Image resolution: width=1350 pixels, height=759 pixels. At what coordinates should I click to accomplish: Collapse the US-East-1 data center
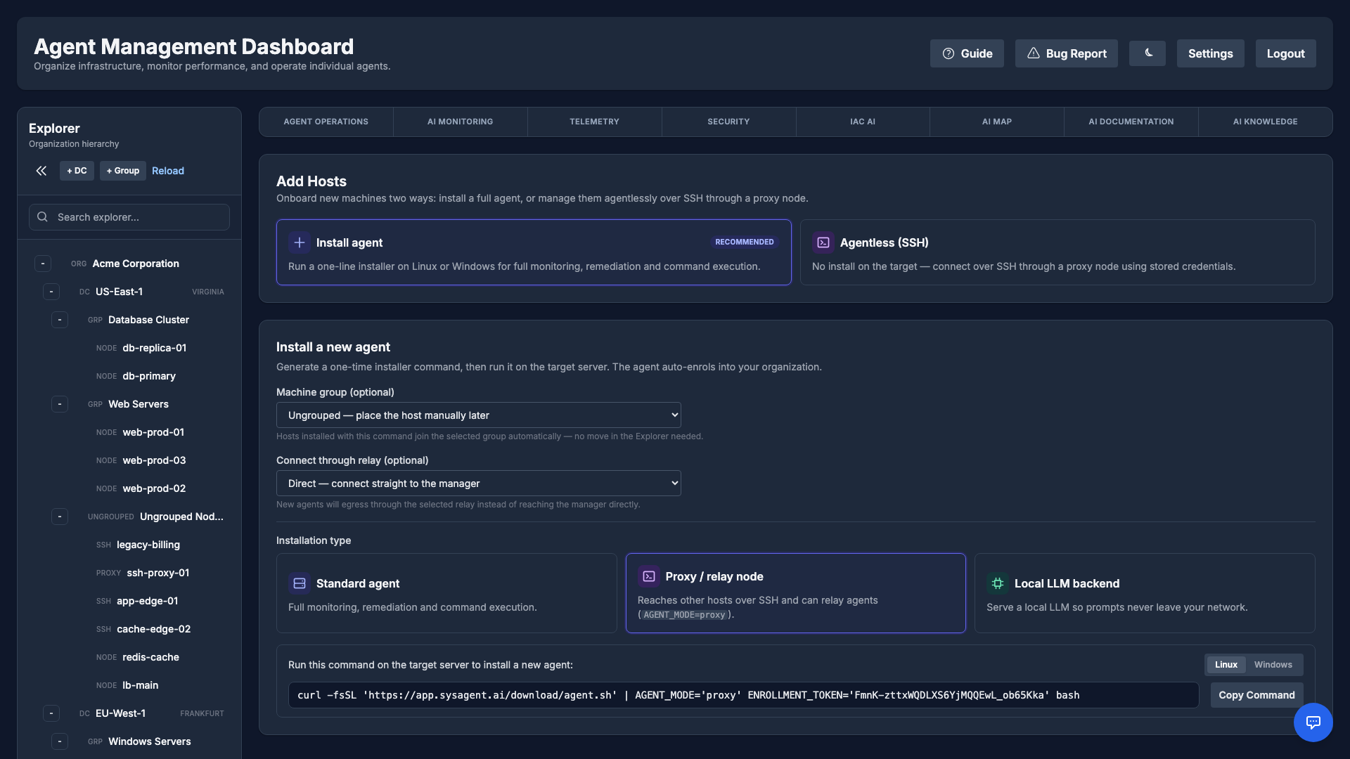[51, 292]
